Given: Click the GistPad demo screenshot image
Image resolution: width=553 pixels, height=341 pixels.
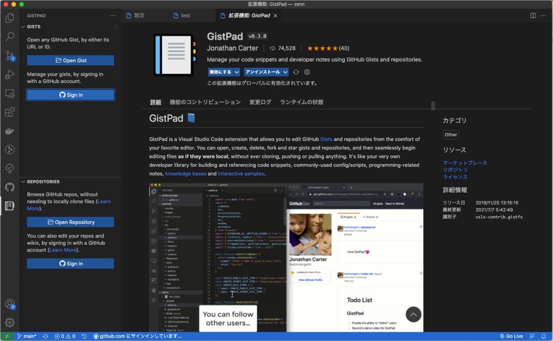Looking at the screenshot, I should pos(286,258).
